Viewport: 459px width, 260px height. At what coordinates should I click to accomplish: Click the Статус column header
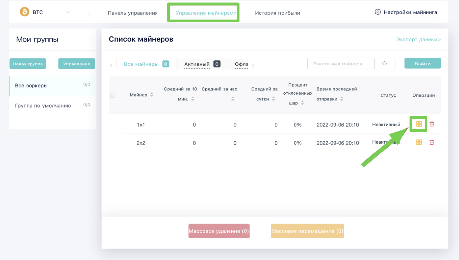click(388, 95)
